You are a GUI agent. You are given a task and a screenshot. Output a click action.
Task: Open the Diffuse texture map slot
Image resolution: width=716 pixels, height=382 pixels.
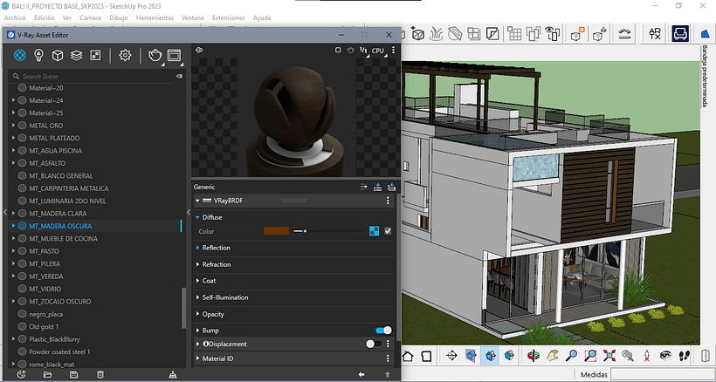(374, 231)
